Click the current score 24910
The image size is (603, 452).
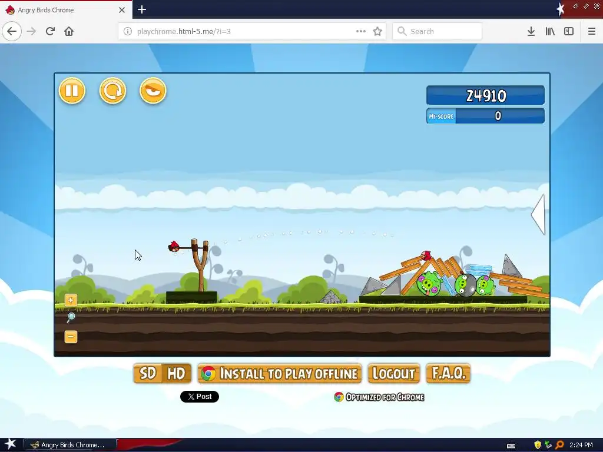coord(486,96)
